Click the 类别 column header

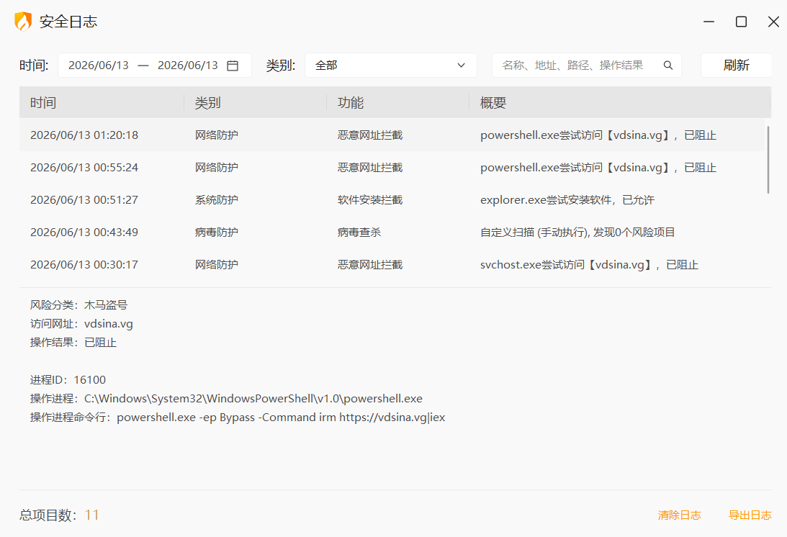pyautogui.click(x=256, y=102)
